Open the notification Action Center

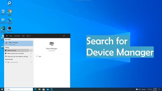[159, 89]
